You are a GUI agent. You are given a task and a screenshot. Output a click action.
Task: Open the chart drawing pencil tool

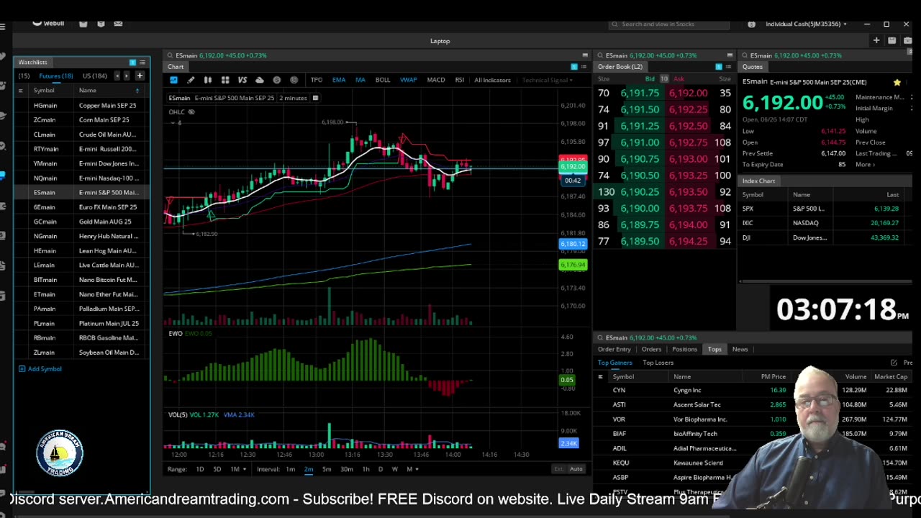coord(191,80)
